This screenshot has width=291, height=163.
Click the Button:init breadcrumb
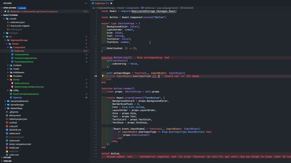tap(188, 8)
